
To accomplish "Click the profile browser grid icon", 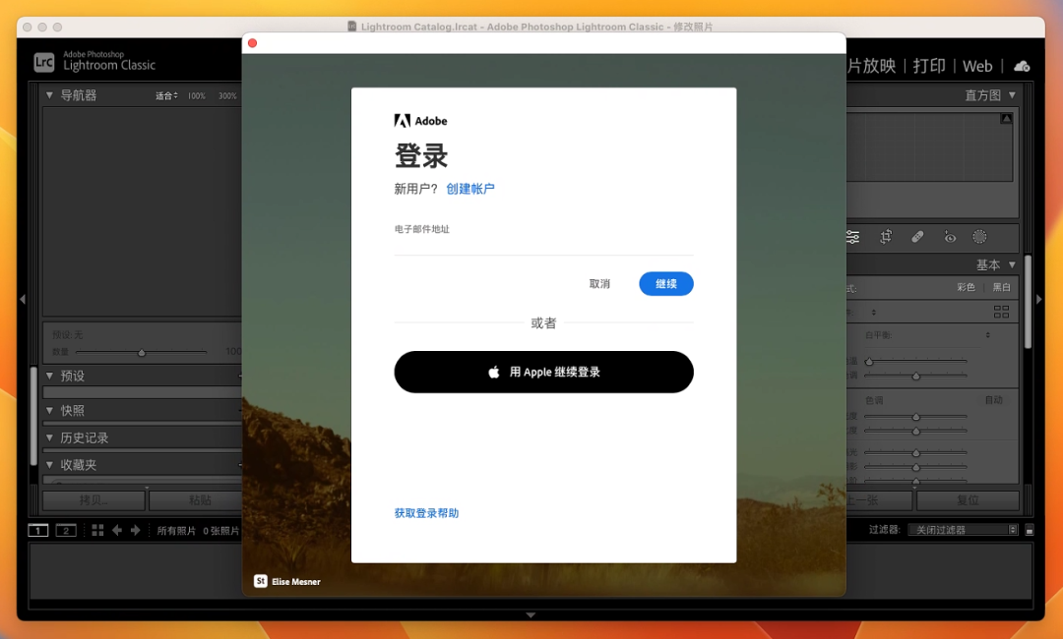I will 1001,312.
